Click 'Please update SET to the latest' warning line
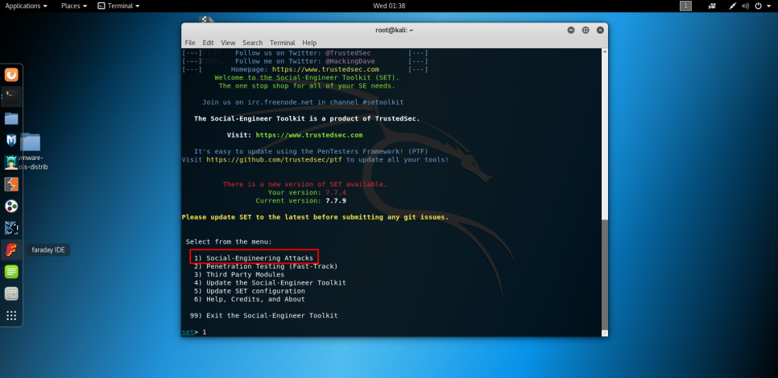The width and height of the screenshot is (778, 378). 315,217
